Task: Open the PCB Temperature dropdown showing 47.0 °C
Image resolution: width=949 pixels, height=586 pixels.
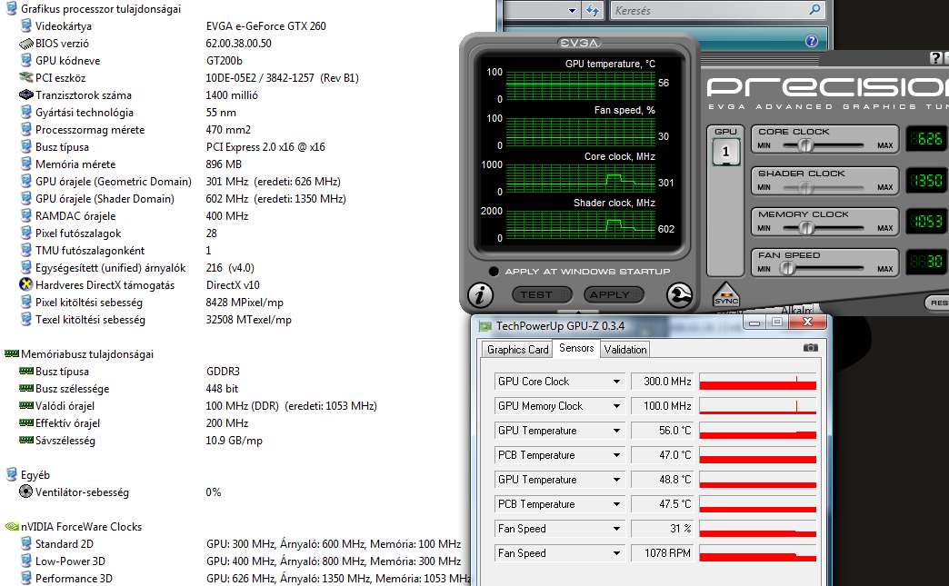Action: coord(616,455)
